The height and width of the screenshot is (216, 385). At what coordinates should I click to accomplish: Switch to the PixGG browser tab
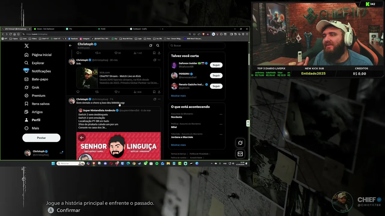point(112,29)
